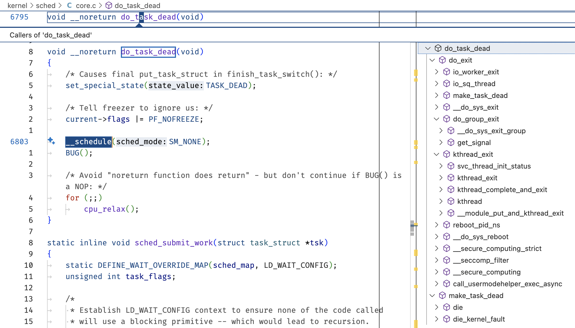Collapse the do_task_dead root node
The width and height of the screenshot is (575, 328).
428,48
